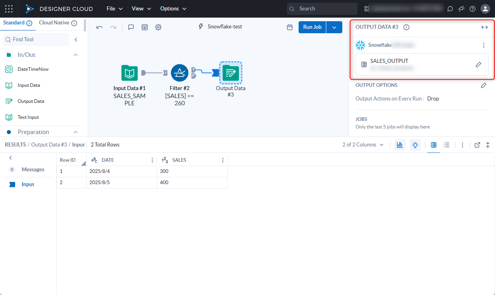This screenshot has width=495, height=295.
Task: Open the 2 of 2 Columns dropdown
Action: [363, 145]
